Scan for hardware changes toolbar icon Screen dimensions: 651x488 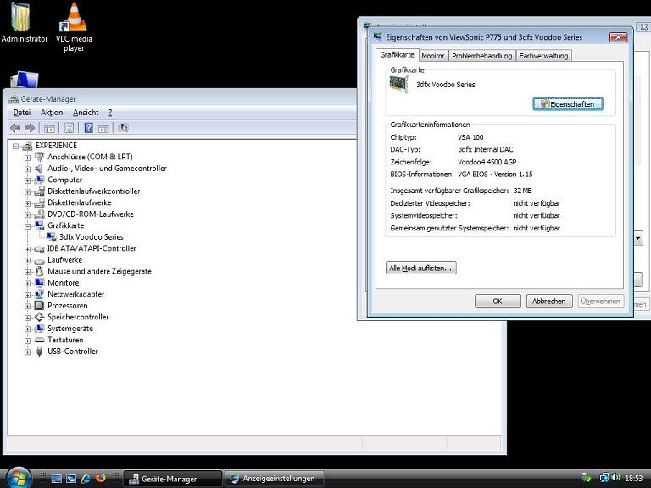123,128
